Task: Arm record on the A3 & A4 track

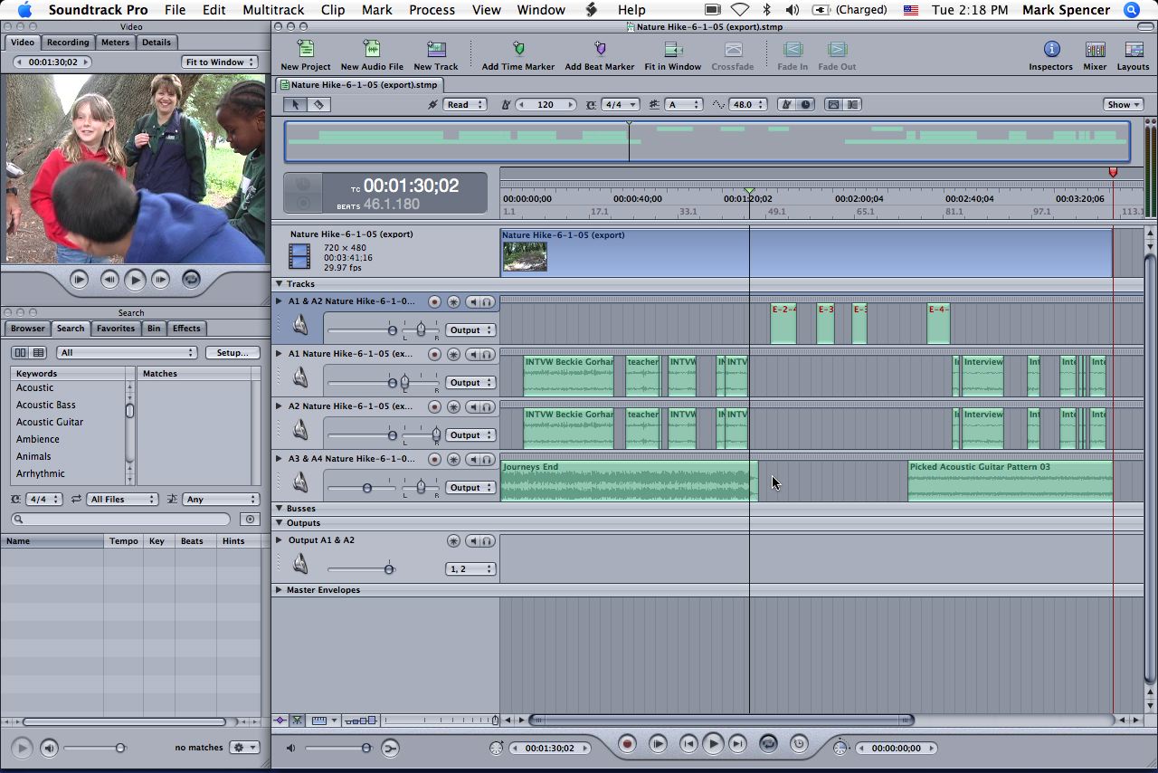Action: pyautogui.click(x=434, y=459)
